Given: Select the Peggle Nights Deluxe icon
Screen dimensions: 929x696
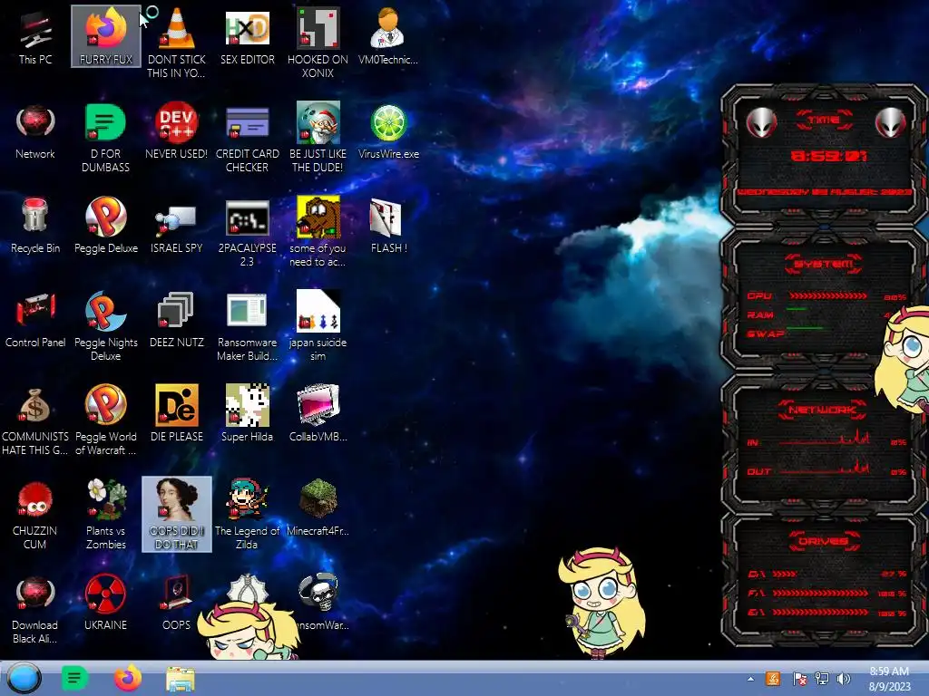Looking at the screenshot, I should [x=105, y=325].
